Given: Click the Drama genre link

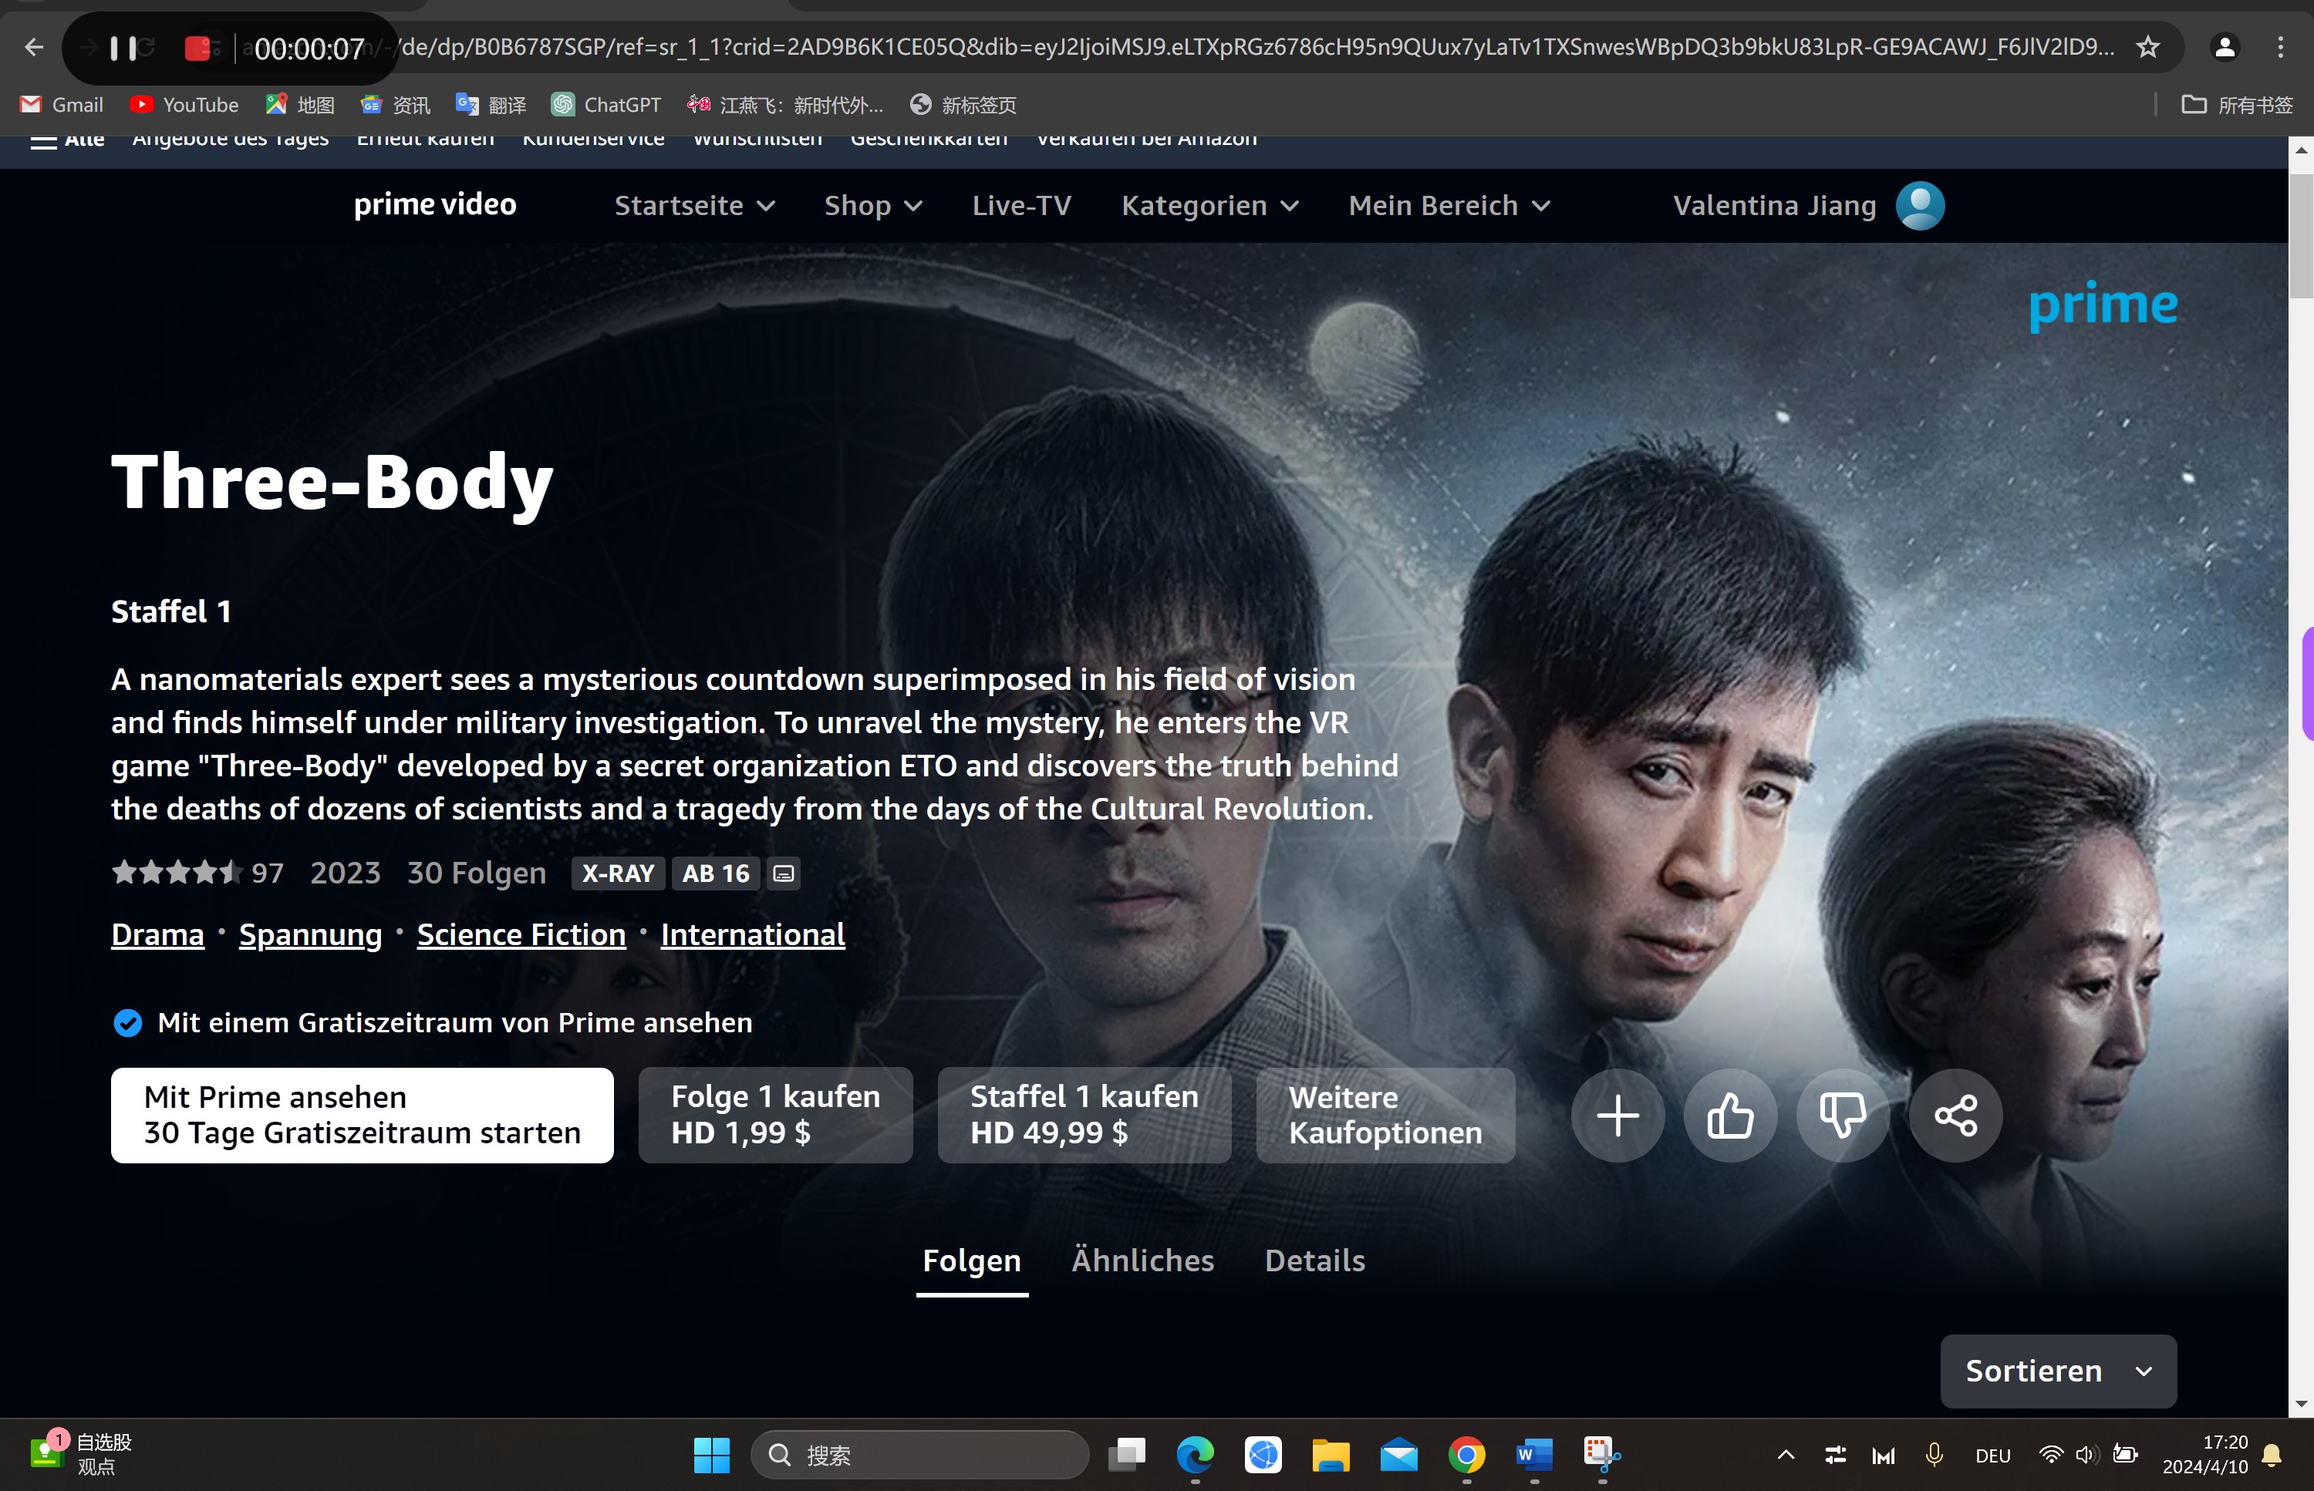Looking at the screenshot, I should (x=157, y=933).
